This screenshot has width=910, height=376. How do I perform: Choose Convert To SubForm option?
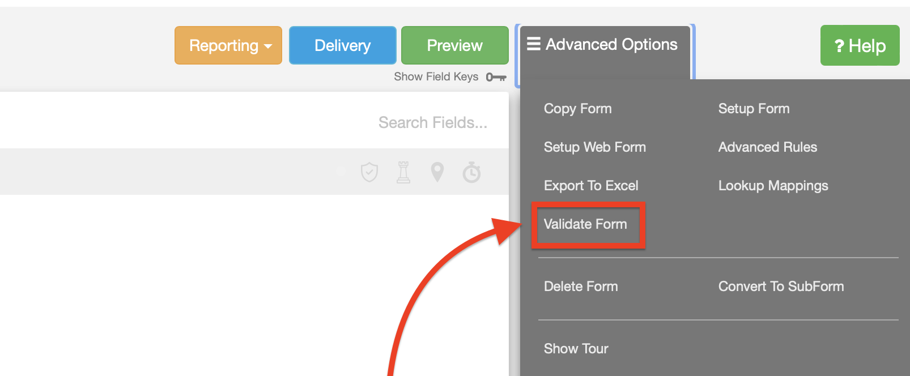pyautogui.click(x=781, y=287)
